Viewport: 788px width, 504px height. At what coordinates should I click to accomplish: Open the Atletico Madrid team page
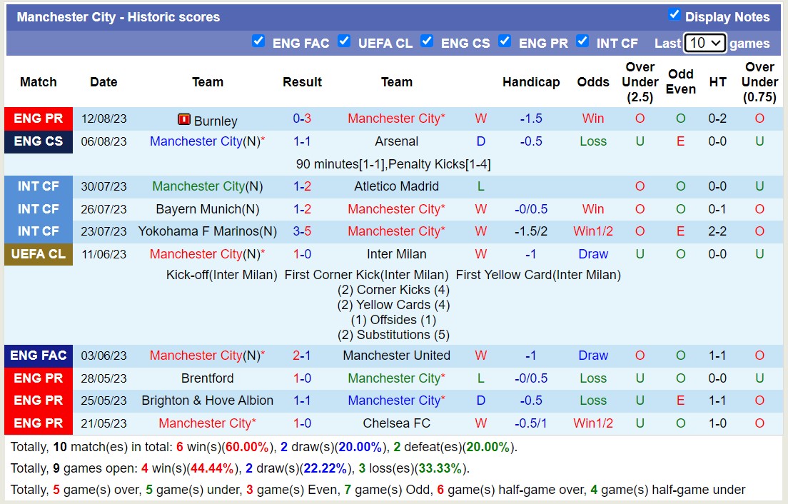pyautogui.click(x=396, y=186)
